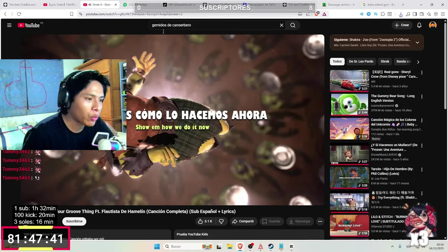Reload the page with refresh icon
This screenshot has height=252, width=448.
coord(19,14)
